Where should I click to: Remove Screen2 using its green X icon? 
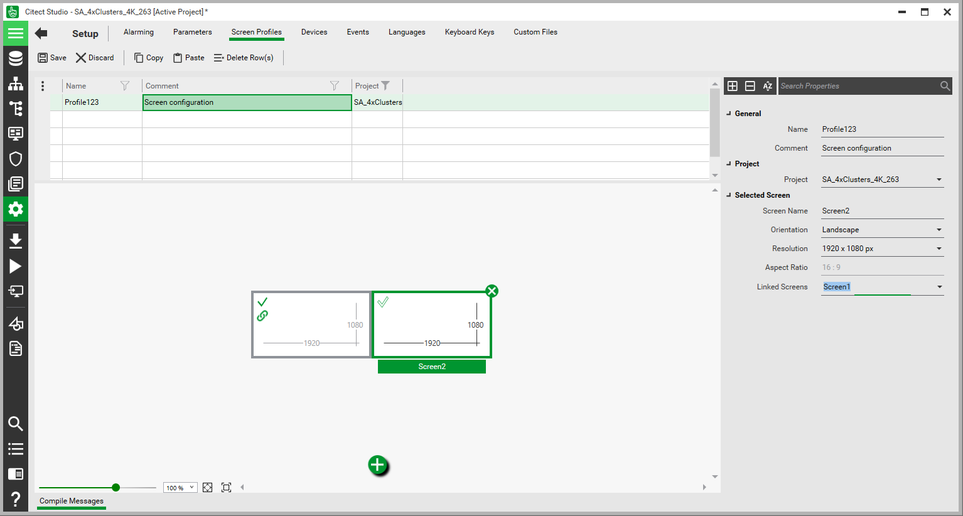point(492,291)
